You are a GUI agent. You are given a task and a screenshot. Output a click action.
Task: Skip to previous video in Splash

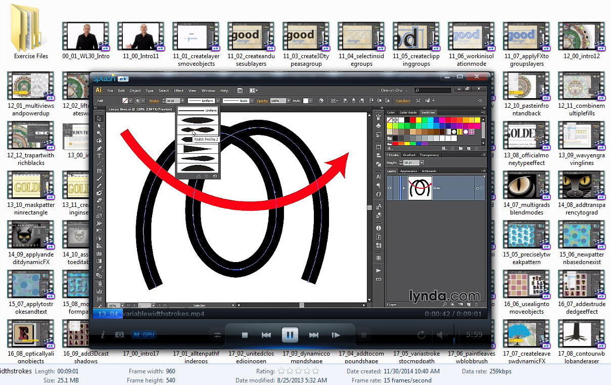[266, 335]
